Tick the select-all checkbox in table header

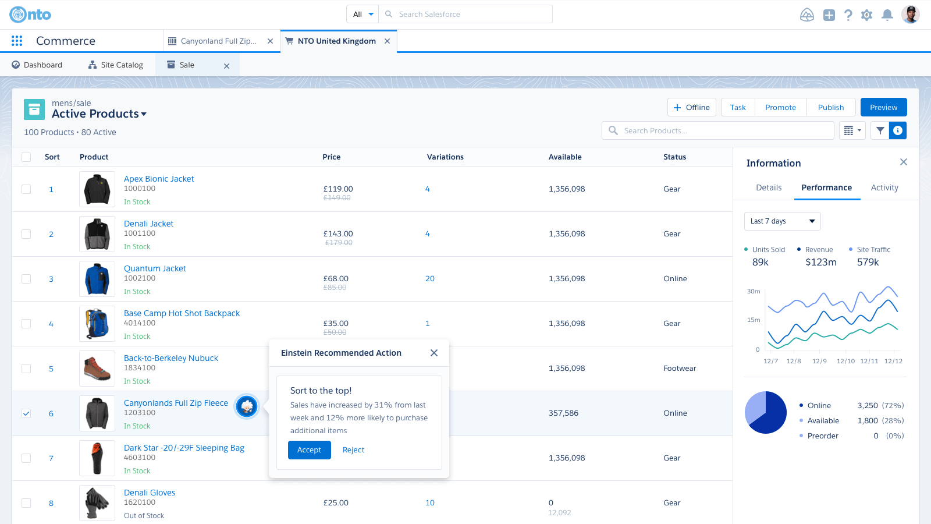pyautogui.click(x=26, y=157)
